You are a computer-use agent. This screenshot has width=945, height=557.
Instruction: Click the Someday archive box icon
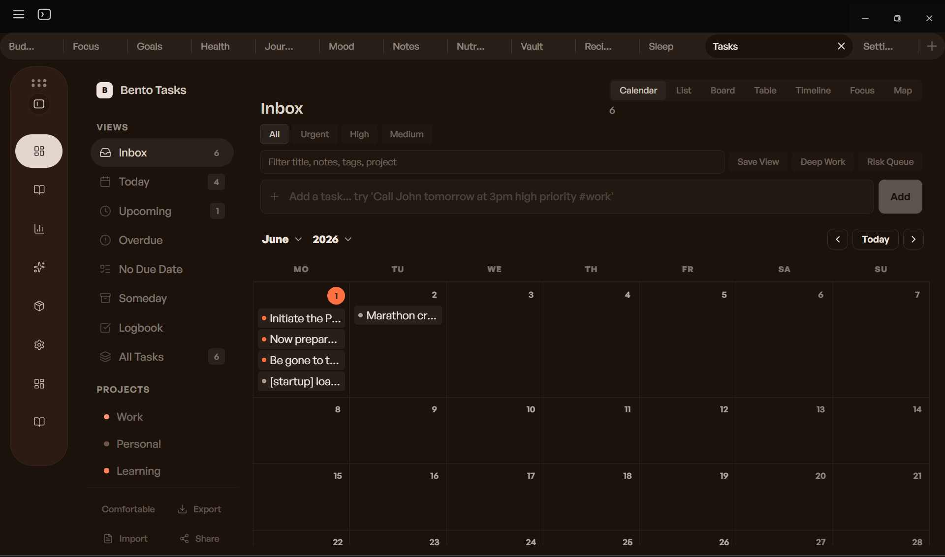click(105, 298)
